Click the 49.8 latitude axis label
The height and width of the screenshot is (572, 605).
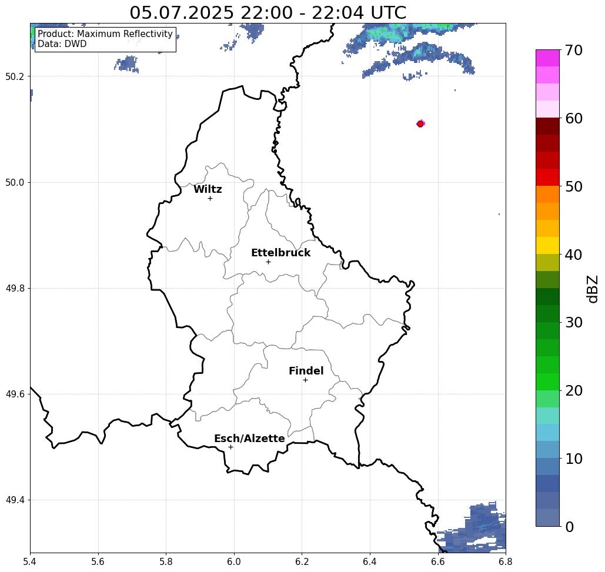tap(15, 289)
